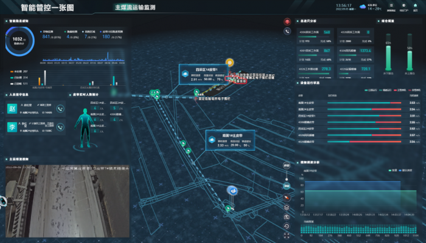The width and height of the screenshot is (426, 243).
Task: Switch map to 2D view mode
Action: coord(287,166)
